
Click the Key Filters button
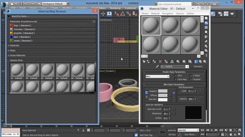click(190, 134)
